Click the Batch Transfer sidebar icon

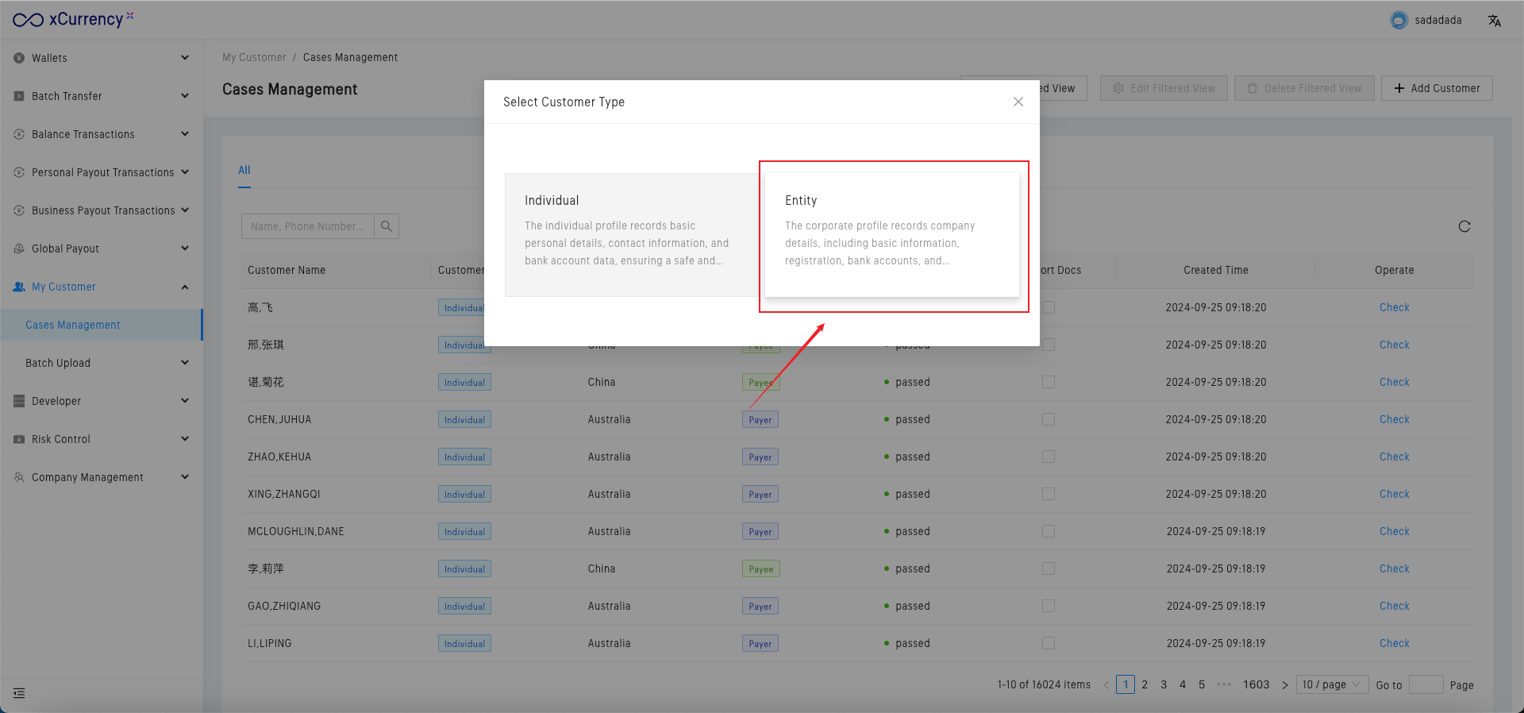19,96
